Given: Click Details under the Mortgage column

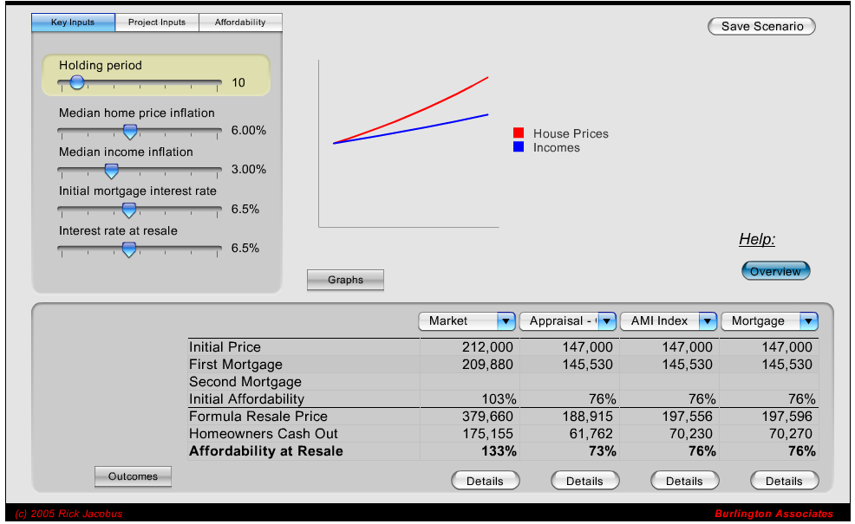Looking at the screenshot, I should 784,481.
